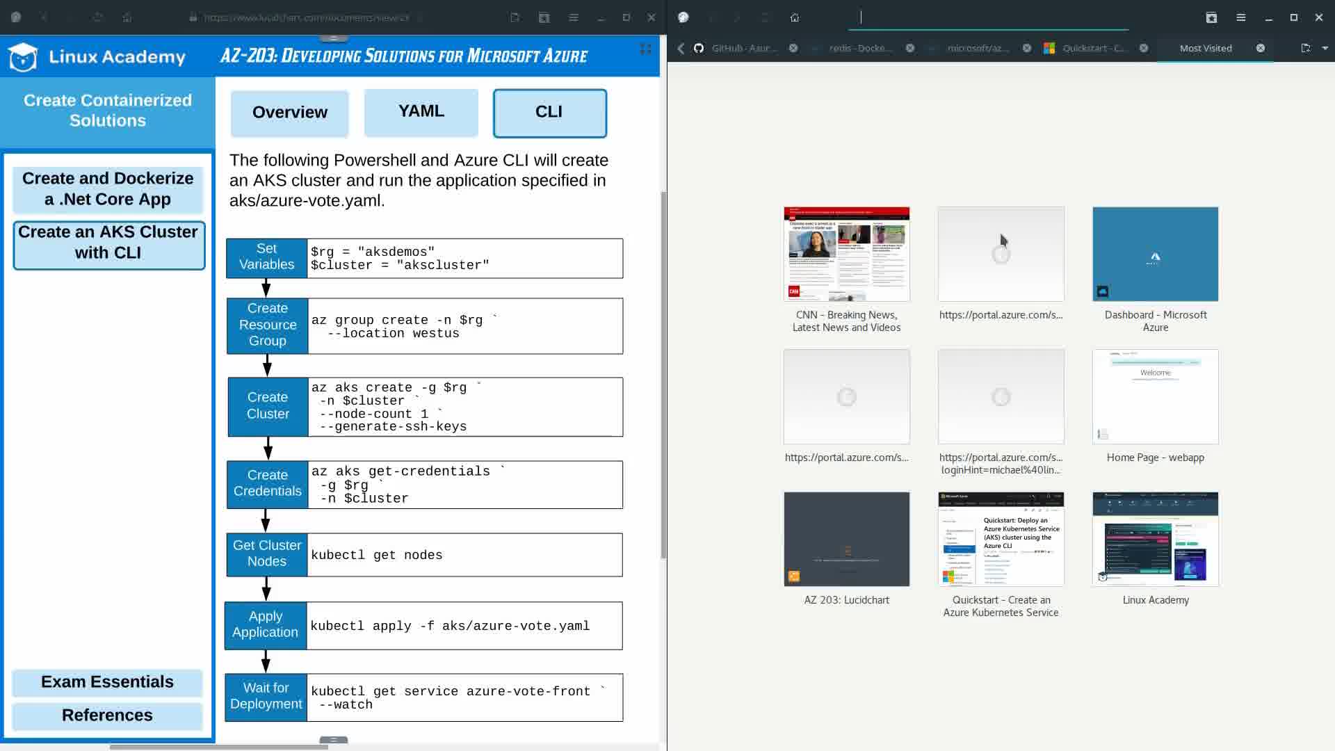Click the new tab icon in tab bar
The width and height of the screenshot is (1335, 751).
point(1305,48)
